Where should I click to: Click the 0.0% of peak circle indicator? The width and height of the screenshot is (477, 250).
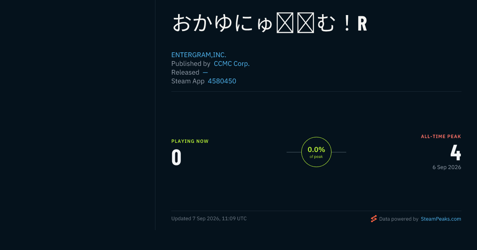[316, 152]
